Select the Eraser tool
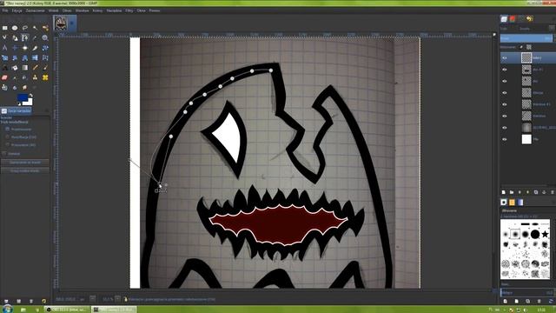 coord(4,77)
